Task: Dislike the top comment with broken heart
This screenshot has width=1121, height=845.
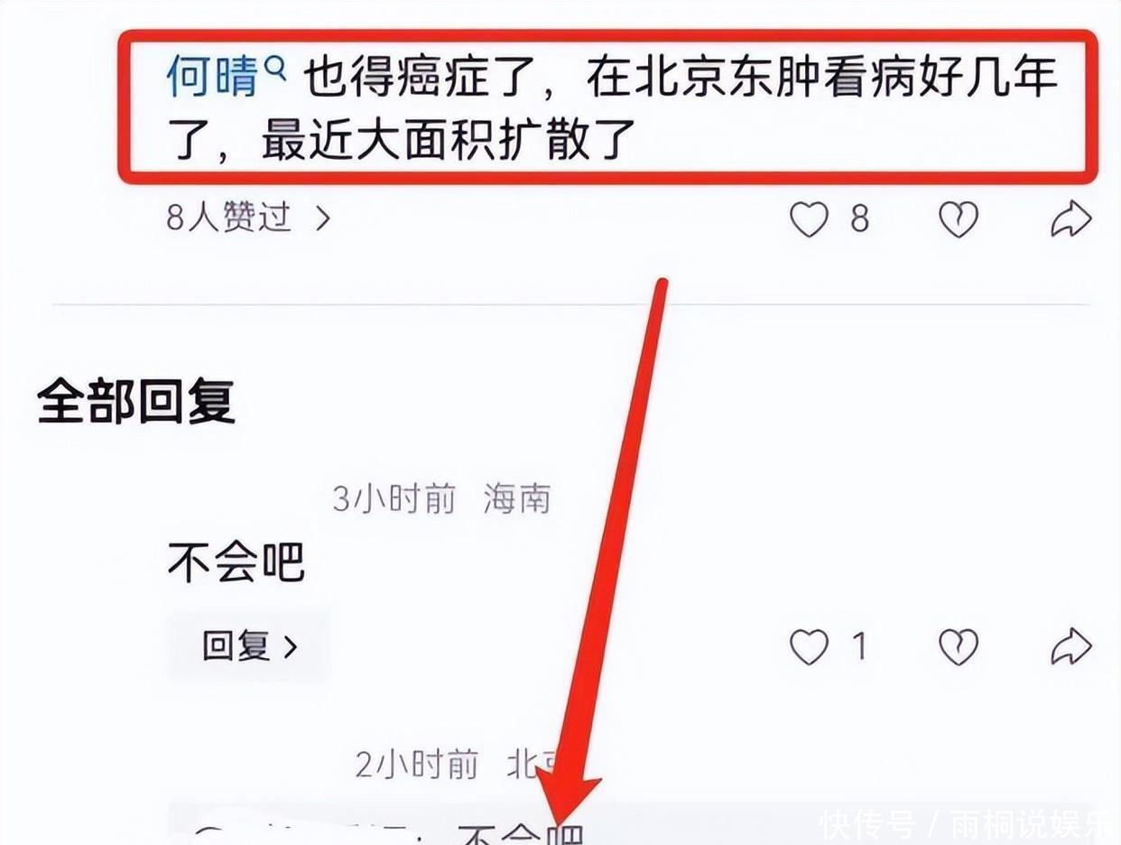Action: [x=959, y=219]
